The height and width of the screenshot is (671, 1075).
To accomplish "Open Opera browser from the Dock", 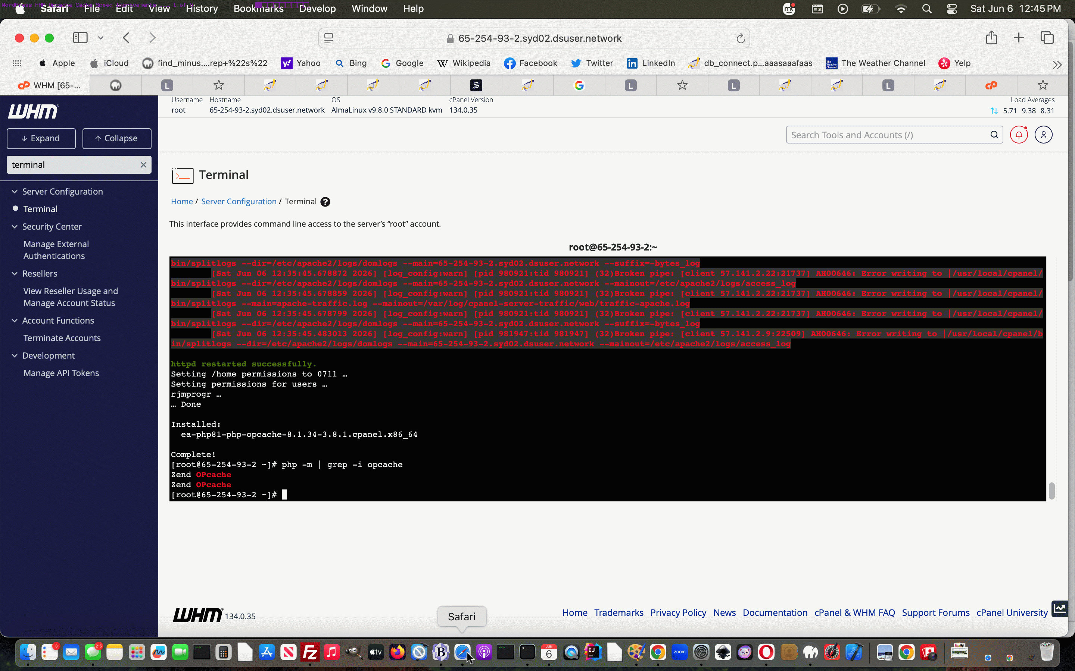I will click(766, 652).
